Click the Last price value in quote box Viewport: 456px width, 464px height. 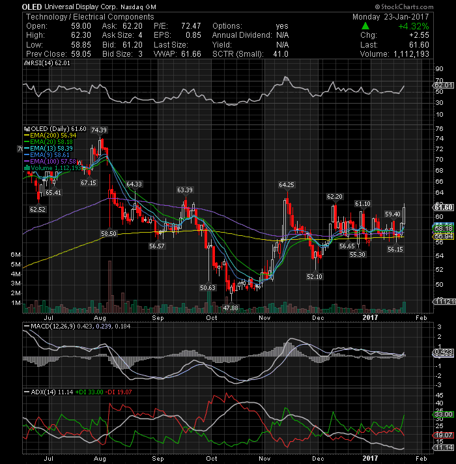419,45
